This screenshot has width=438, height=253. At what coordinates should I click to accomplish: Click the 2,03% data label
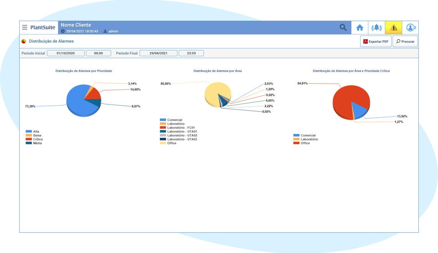pos(269,84)
